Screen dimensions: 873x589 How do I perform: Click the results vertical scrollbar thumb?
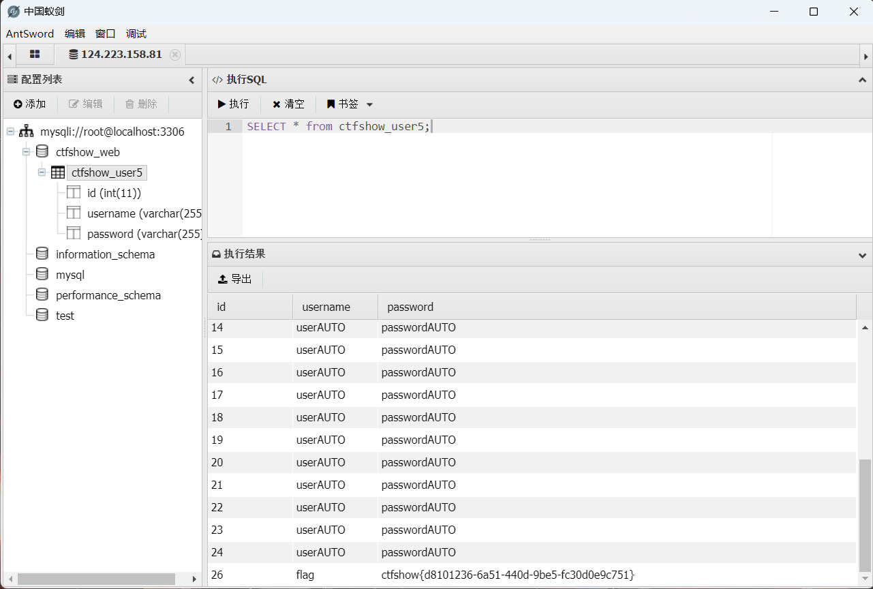pyautogui.click(x=865, y=515)
